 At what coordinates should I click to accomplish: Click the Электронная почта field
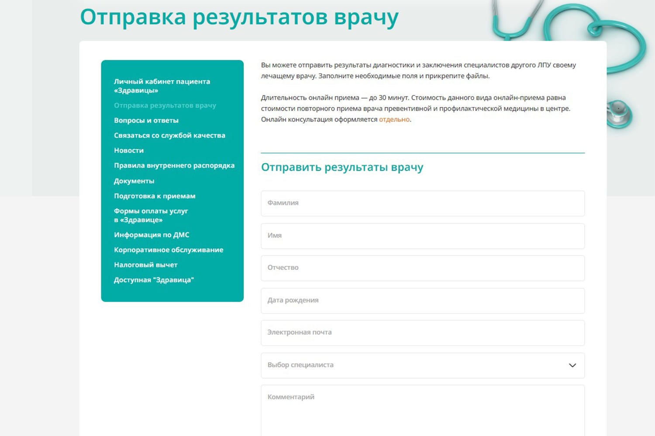tap(423, 333)
